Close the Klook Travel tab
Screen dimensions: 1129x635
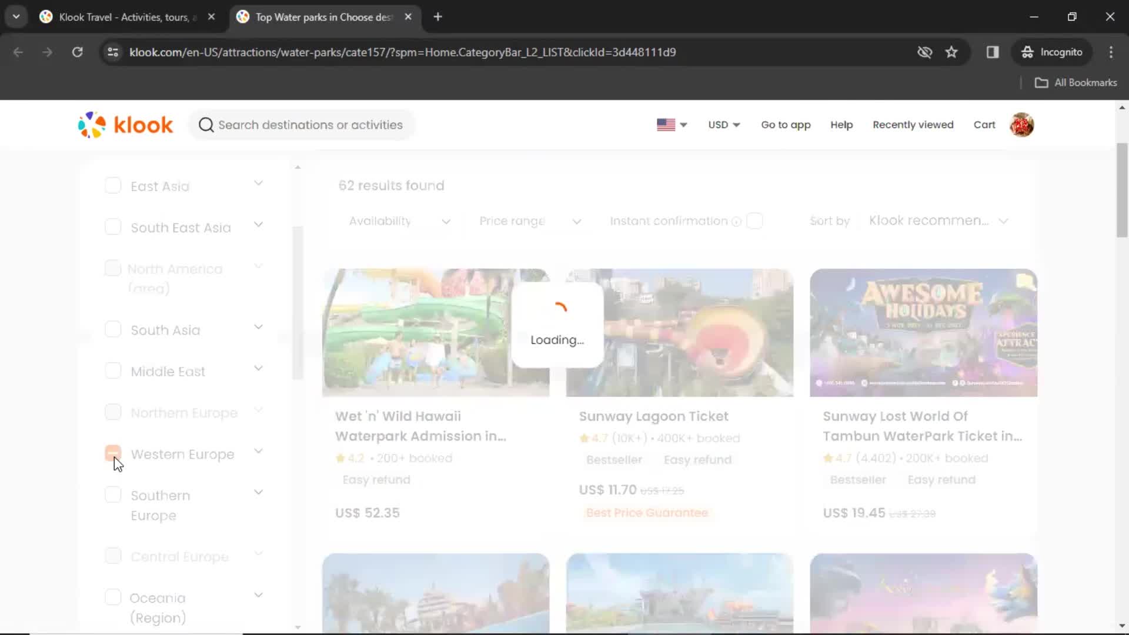[x=211, y=16]
